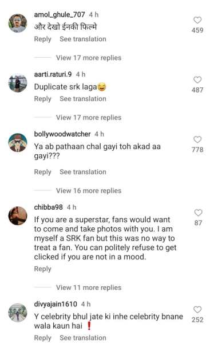Viewport: 214px width, 352px height.
Task: View 16 more replies under bollywoodwatcher
Action: (89, 191)
